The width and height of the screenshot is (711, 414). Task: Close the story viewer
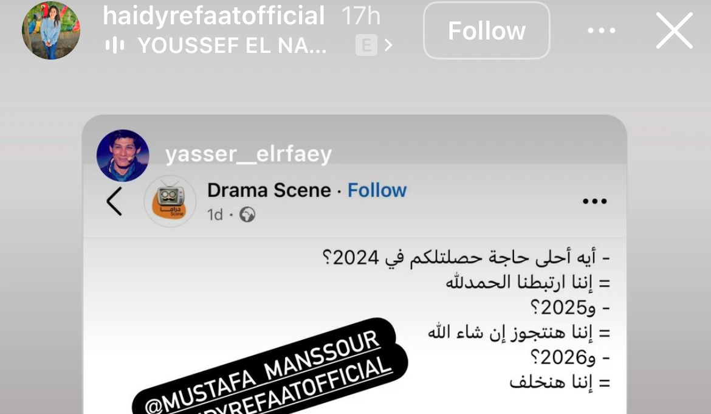pyautogui.click(x=675, y=30)
